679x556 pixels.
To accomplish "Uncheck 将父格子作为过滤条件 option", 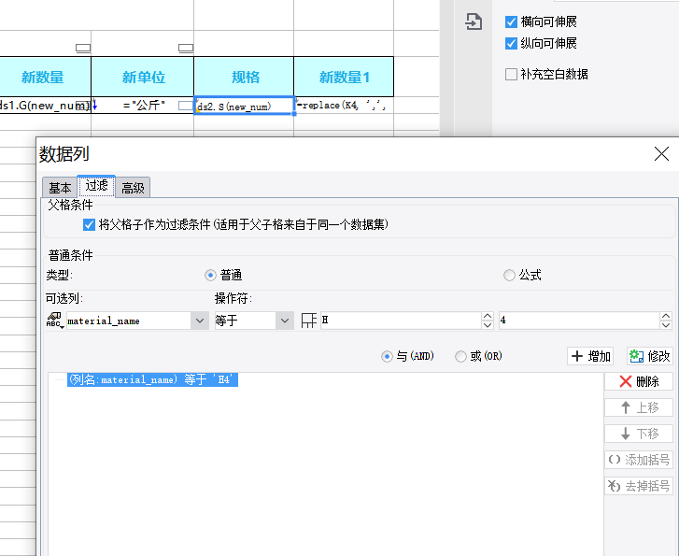I will tap(89, 224).
